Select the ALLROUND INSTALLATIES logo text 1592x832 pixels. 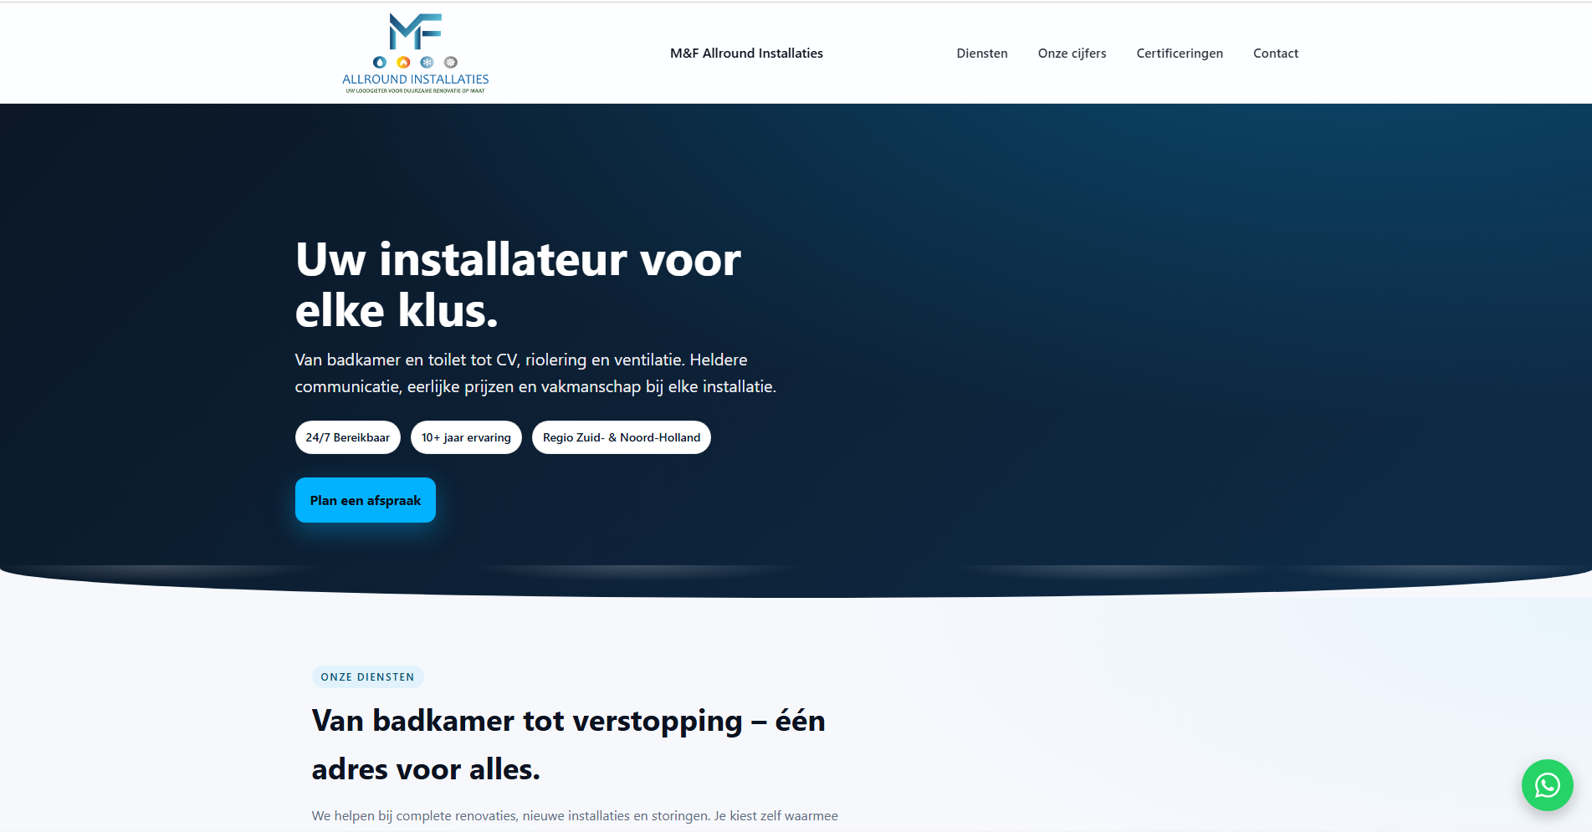click(x=415, y=79)
